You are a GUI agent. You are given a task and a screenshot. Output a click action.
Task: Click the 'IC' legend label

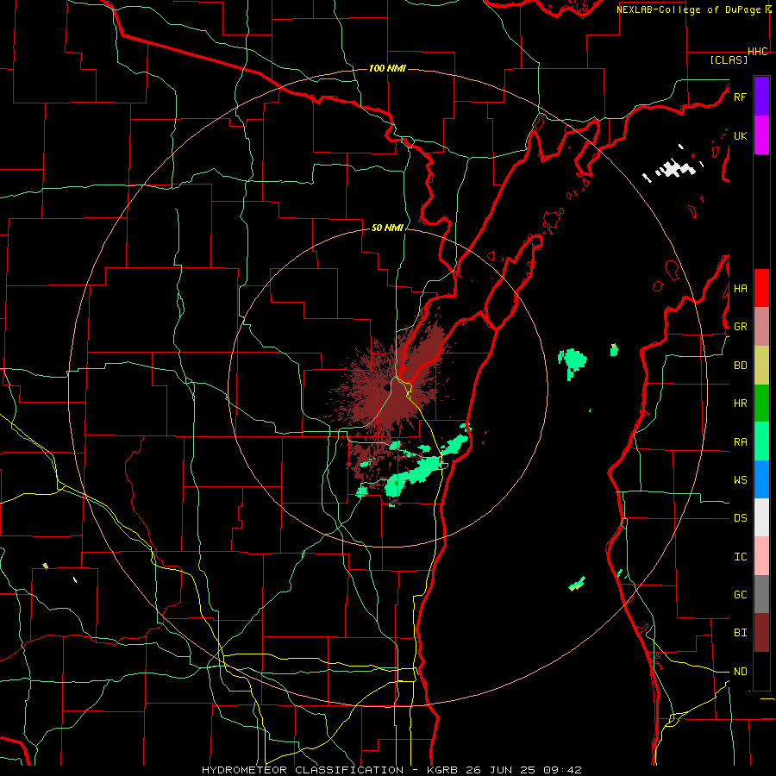click(740, 557)
